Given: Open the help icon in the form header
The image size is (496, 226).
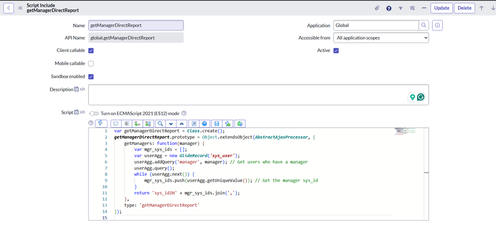Looking at the screenshot, I should click(x=389, y=8).
